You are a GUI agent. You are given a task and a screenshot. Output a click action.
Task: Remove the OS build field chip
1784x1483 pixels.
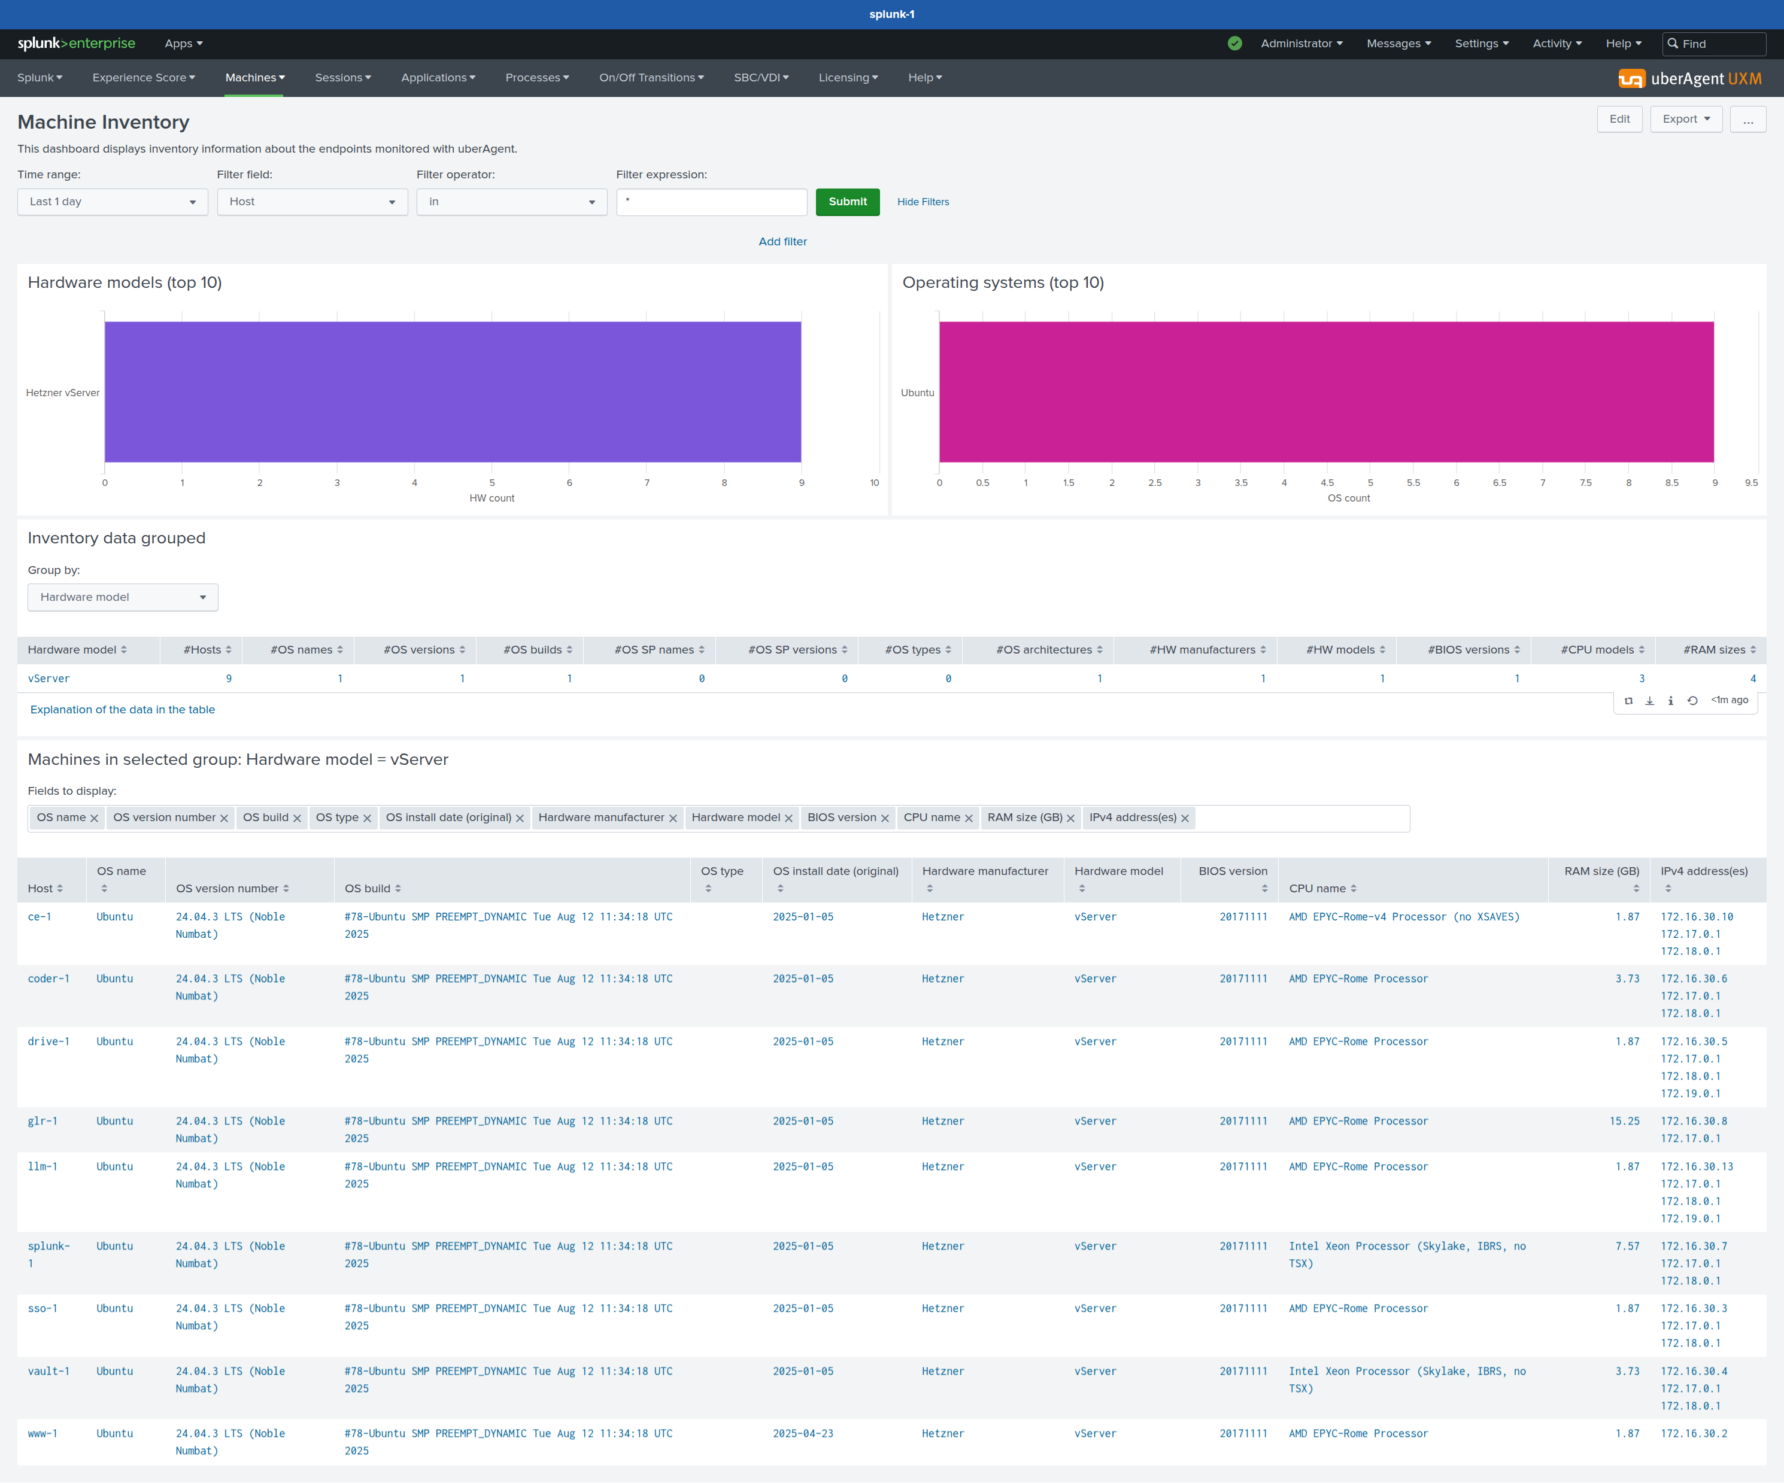[x=298, y=818]
